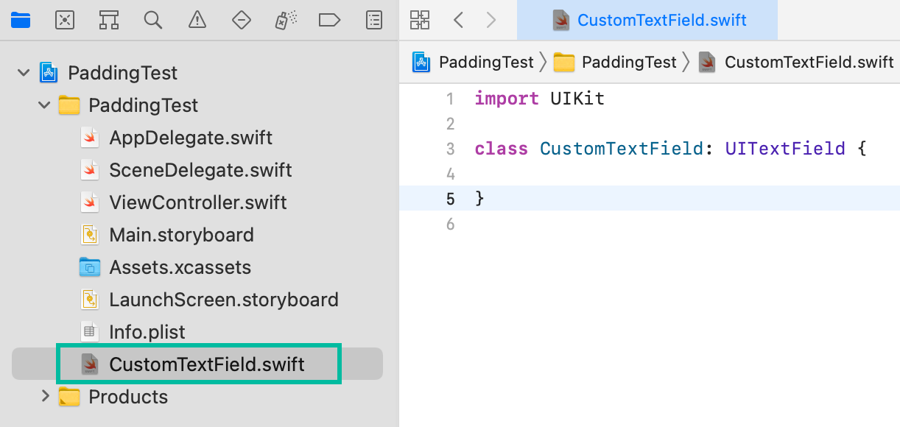900x427 pixels.
Task: Click the 'class' keyword on line 3
Action: pos(502,149)
